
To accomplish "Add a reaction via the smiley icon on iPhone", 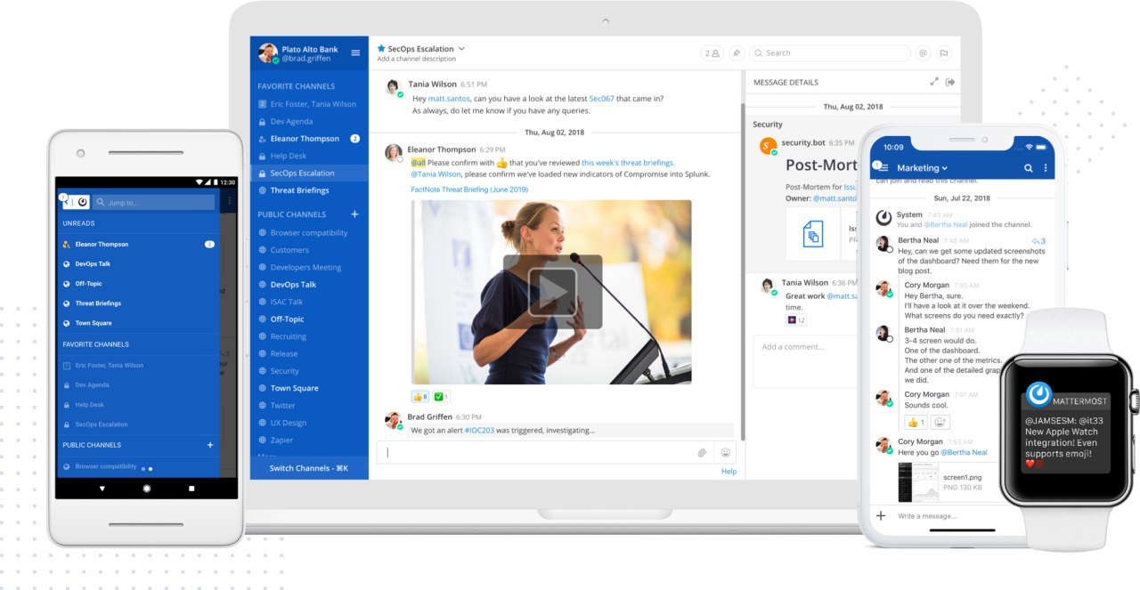I will point(940,423).
